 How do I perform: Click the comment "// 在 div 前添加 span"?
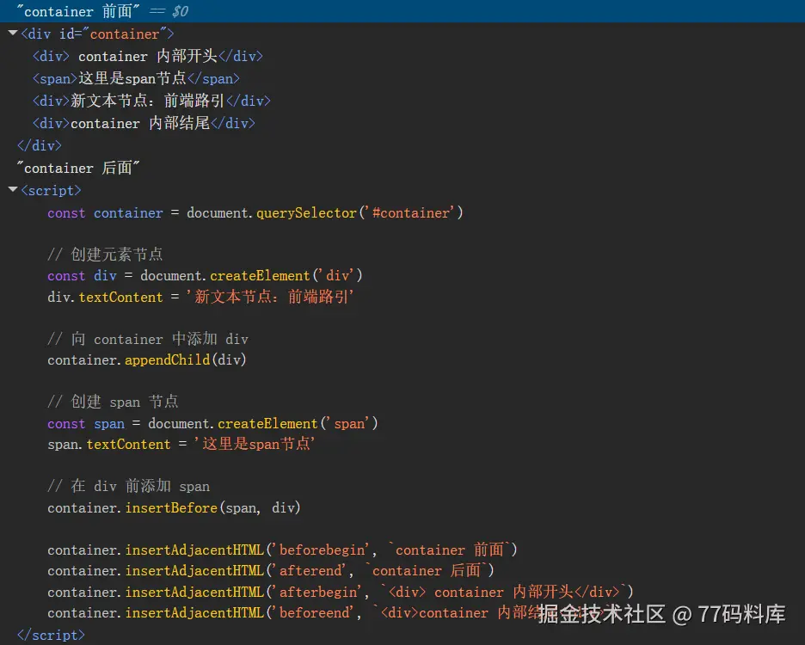(x=128, y=486)
